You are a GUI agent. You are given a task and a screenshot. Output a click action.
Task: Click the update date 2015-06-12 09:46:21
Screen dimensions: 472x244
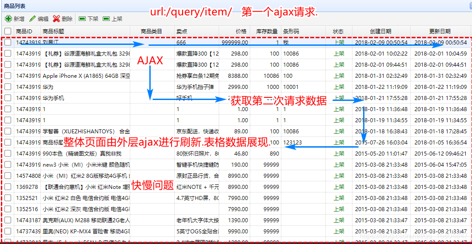(x=441, y=154)
